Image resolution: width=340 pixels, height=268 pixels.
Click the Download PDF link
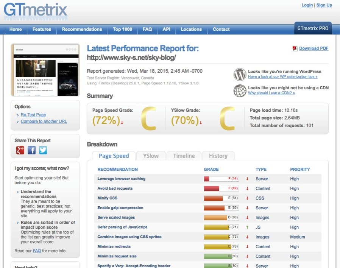(x=314, y=48)
